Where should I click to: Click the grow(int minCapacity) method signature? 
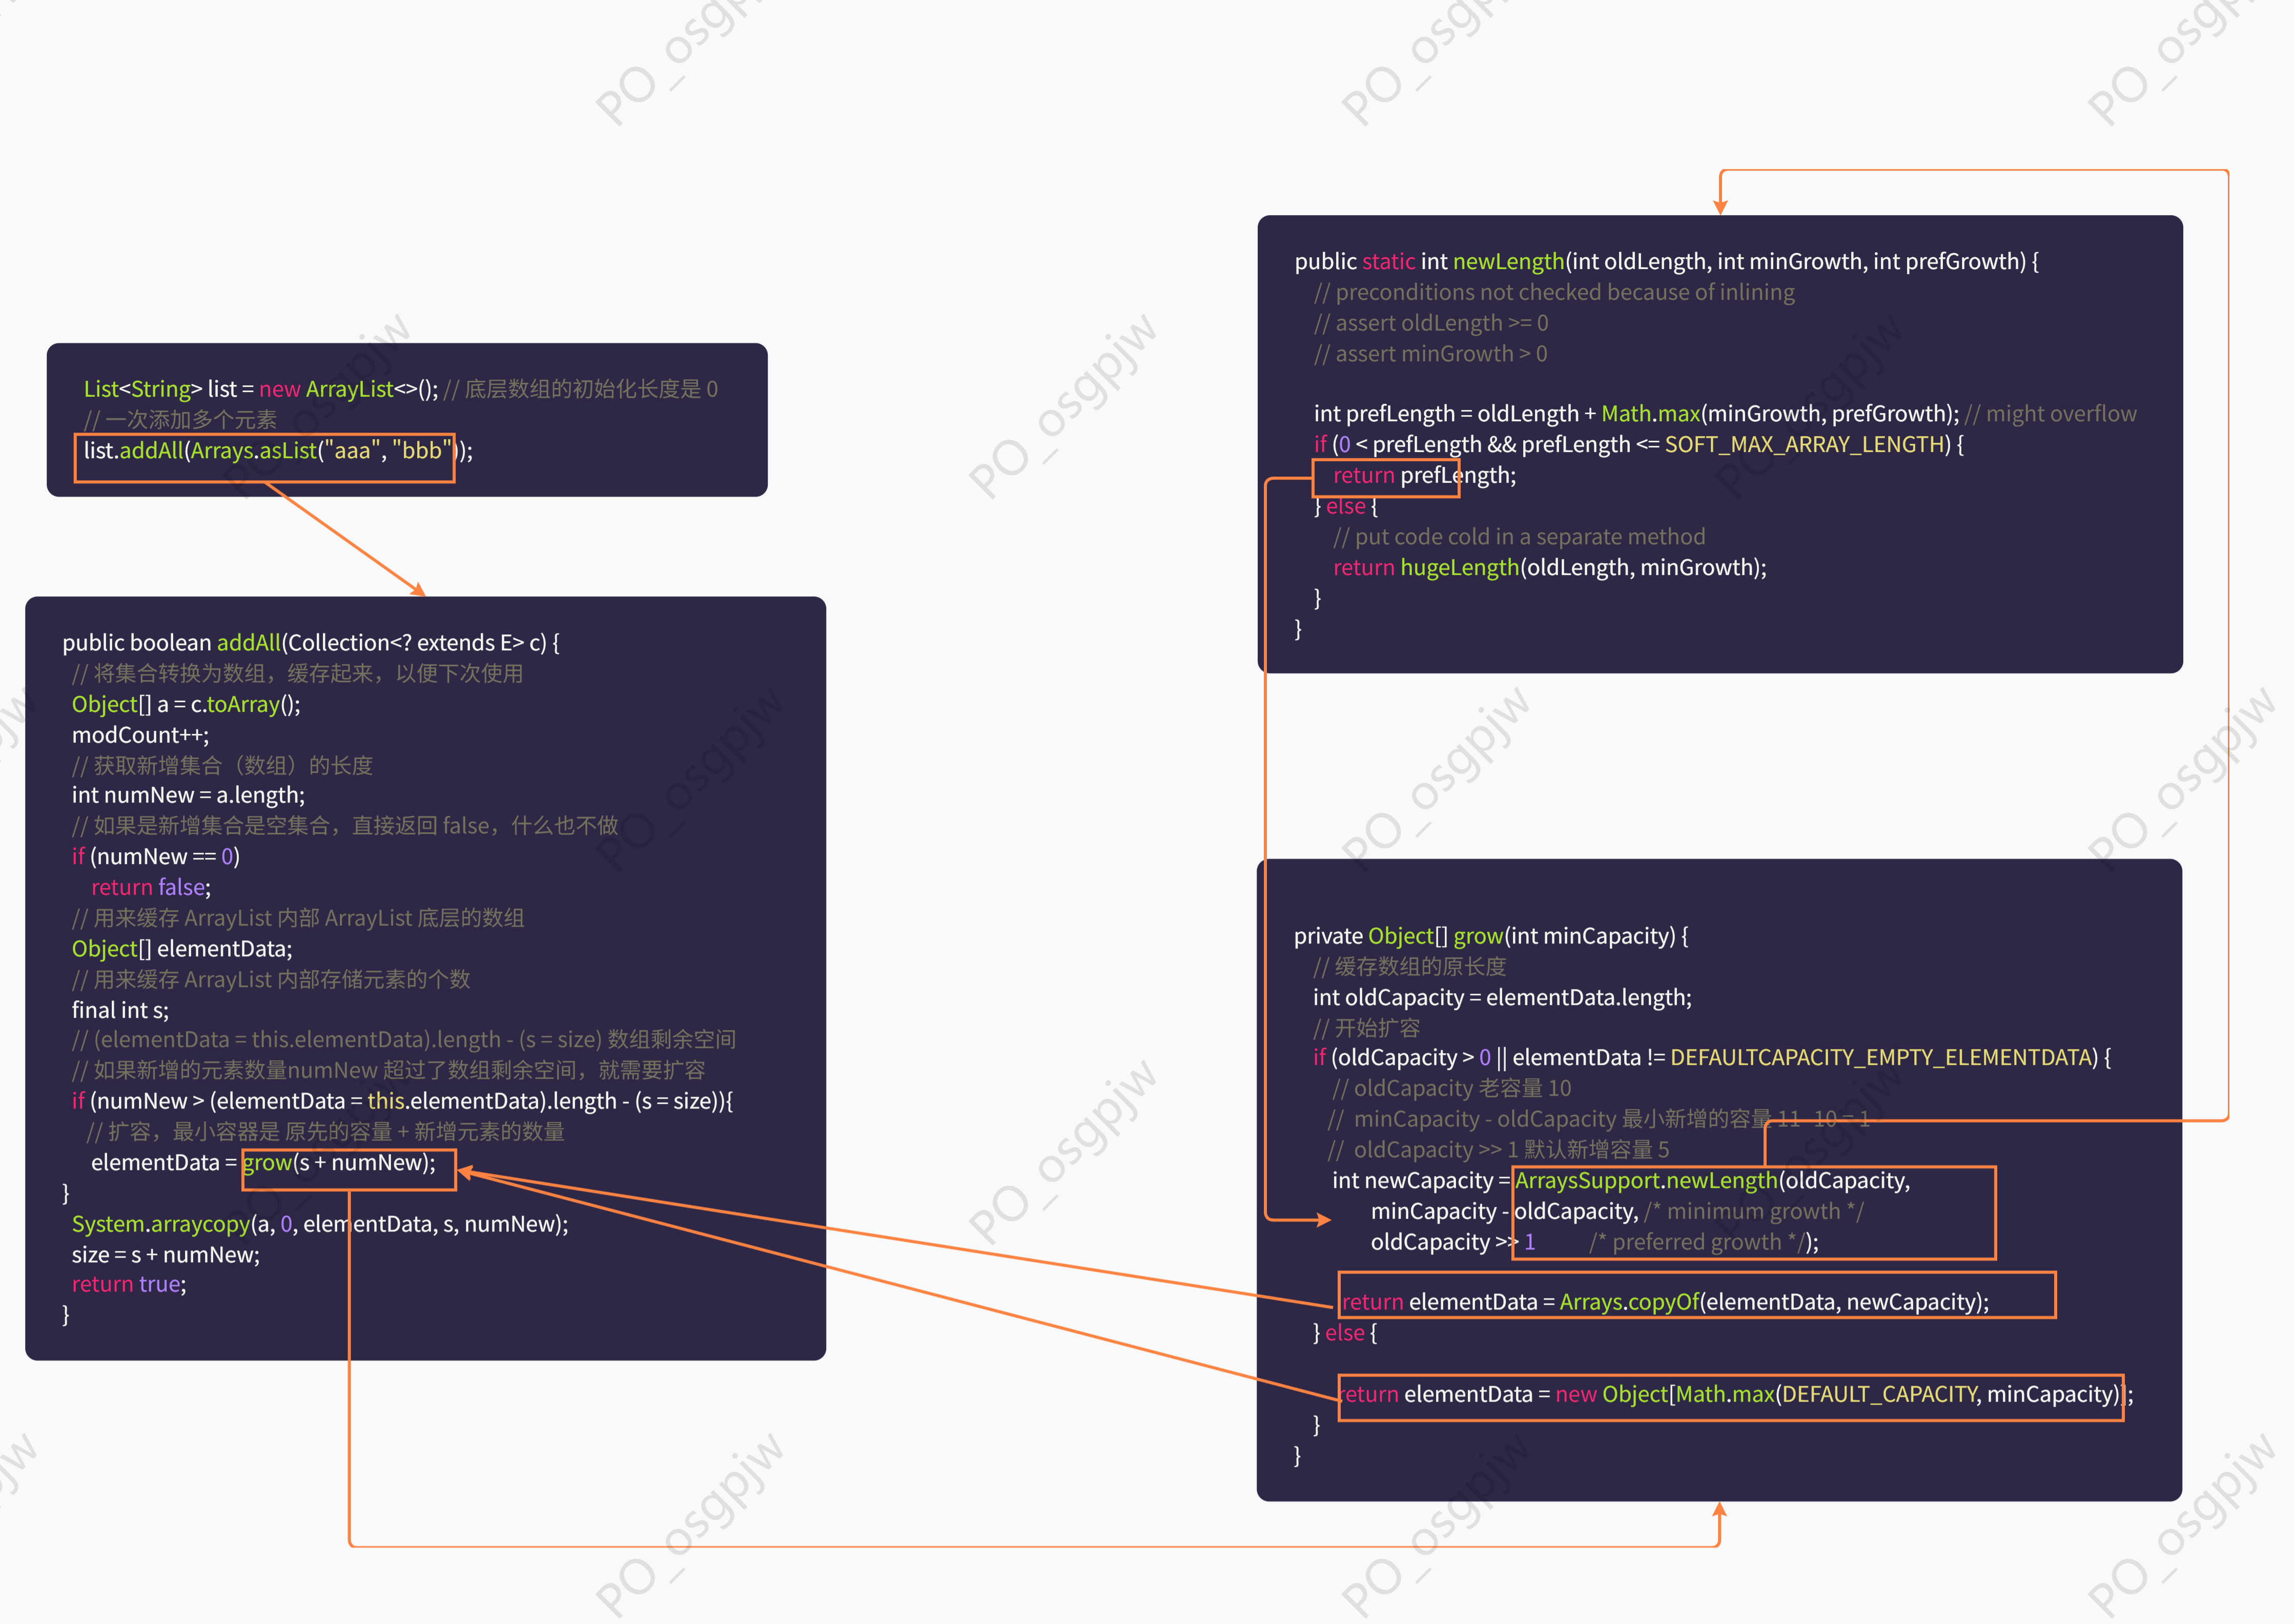[x=1490, y=936]
